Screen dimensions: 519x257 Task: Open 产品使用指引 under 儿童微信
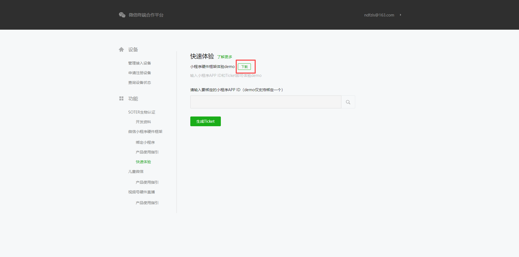pyautogui.click(x=147, y=182)
